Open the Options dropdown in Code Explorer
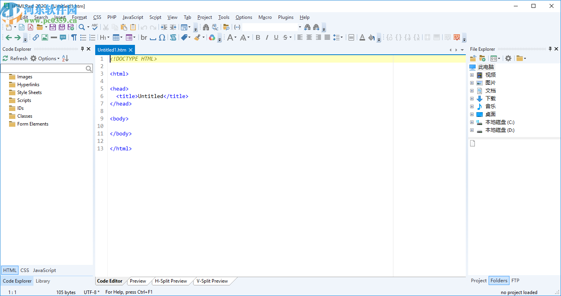The height and width of the screenshot is (296, 561). 45,58
